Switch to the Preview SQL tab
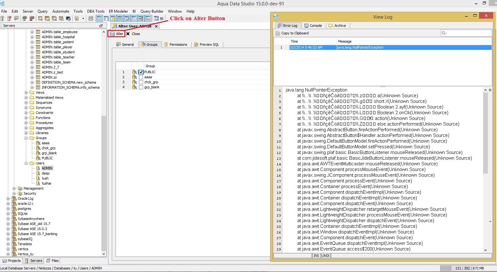This screenshot has width=497, height=272. (x=207, y=44)
